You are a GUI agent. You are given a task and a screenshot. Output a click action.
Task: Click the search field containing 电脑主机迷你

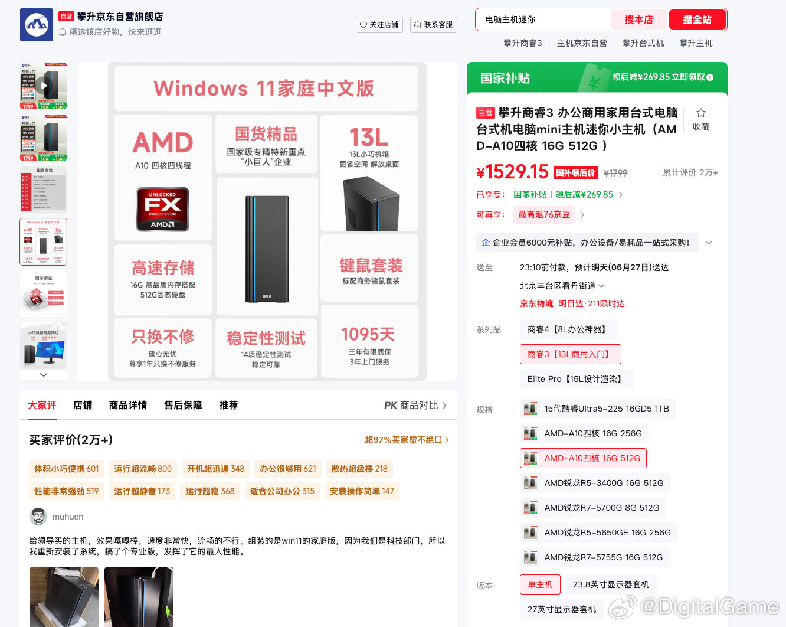click(x=543, y=19)
